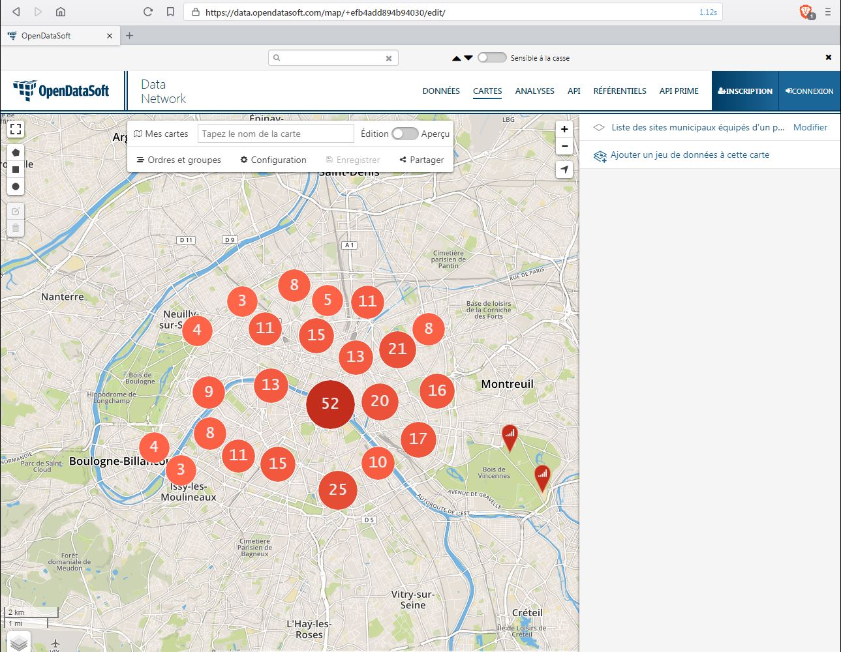This screenshot has height=652, width=841.
Task: Expand the 52 sites cluster
Action: coord(330,404)
